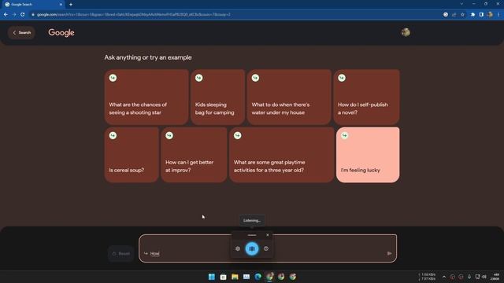
Task: Pause voice typing with the blue microphone button
Action: pos(252,248)
